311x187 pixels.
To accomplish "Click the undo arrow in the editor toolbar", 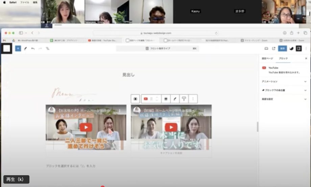I will (33, 49).
